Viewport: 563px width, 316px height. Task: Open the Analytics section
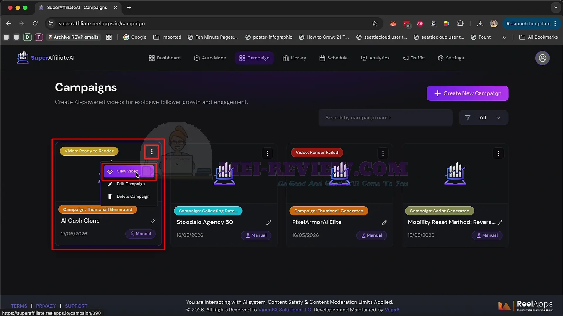[375, 58]
